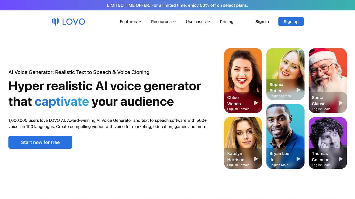Expand the Use cases menu
This screenshot has height=199, width=355.
click(198, 22)
